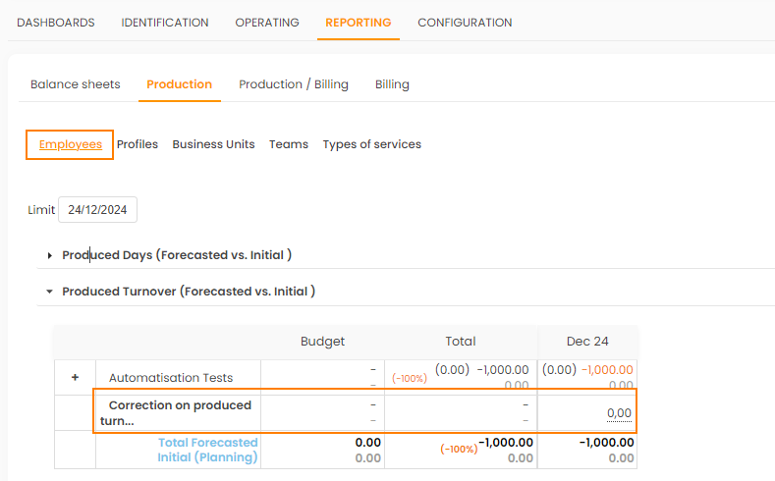This screenshot has width=775, height=481.
Task: Click the Limit date field
Action: pos(98,210)
